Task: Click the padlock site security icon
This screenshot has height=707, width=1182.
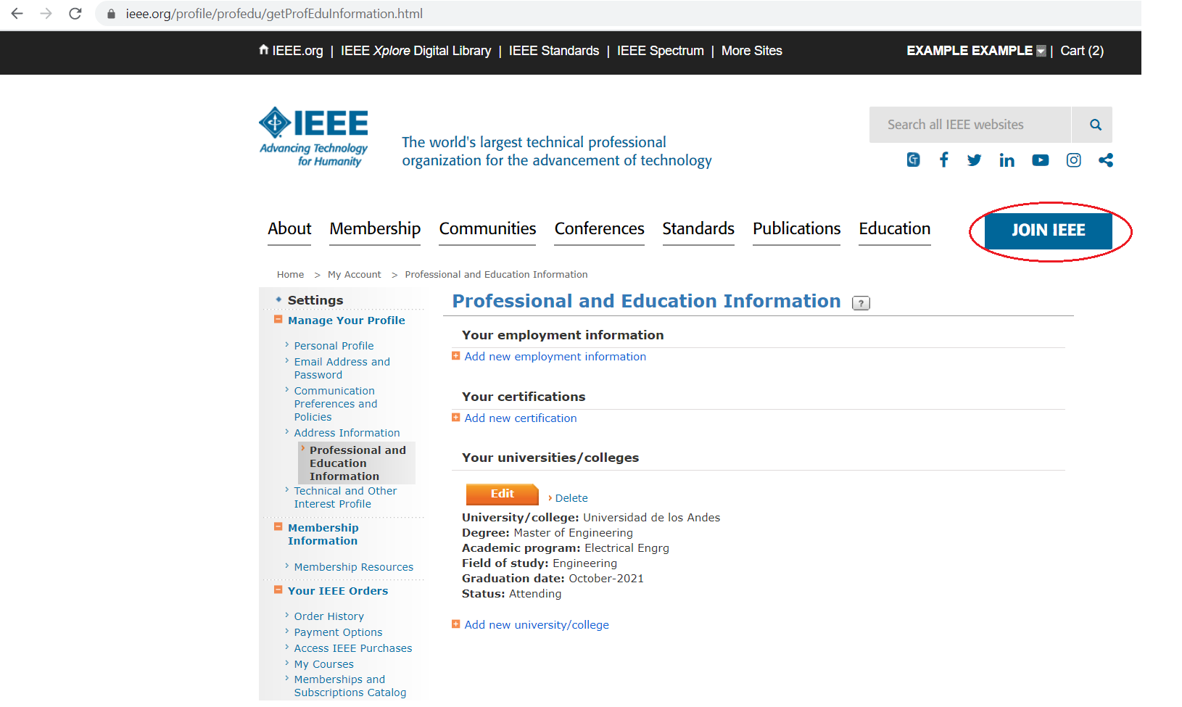Action: point(111,14)
